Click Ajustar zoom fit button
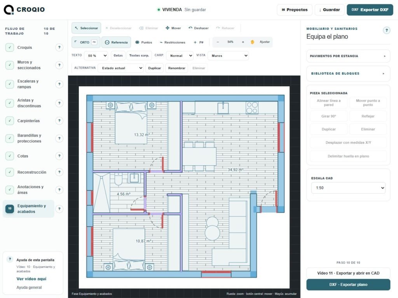 (x=265, y=42)
